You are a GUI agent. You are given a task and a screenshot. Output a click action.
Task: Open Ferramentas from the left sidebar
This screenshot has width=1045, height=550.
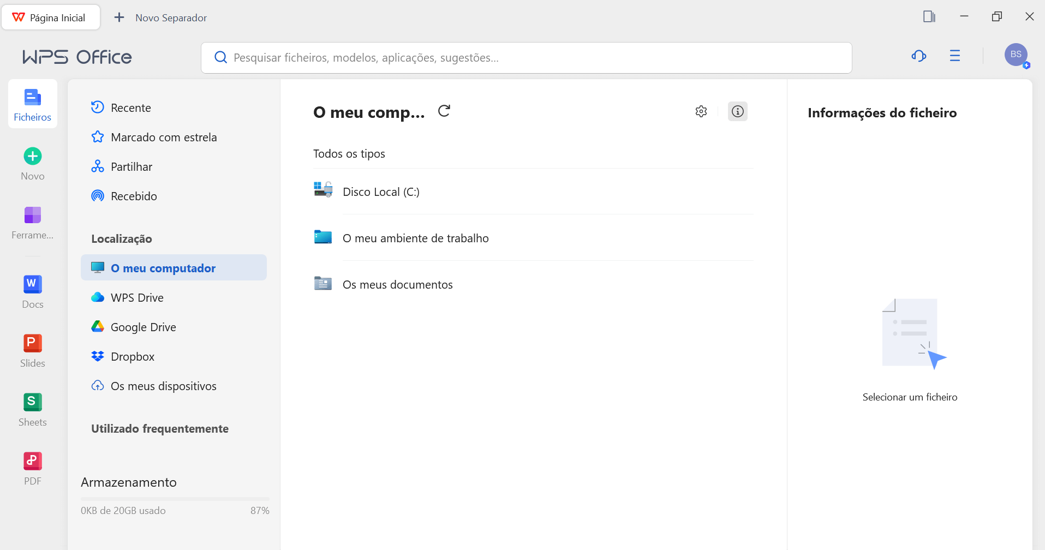click(x=32, y=222)
